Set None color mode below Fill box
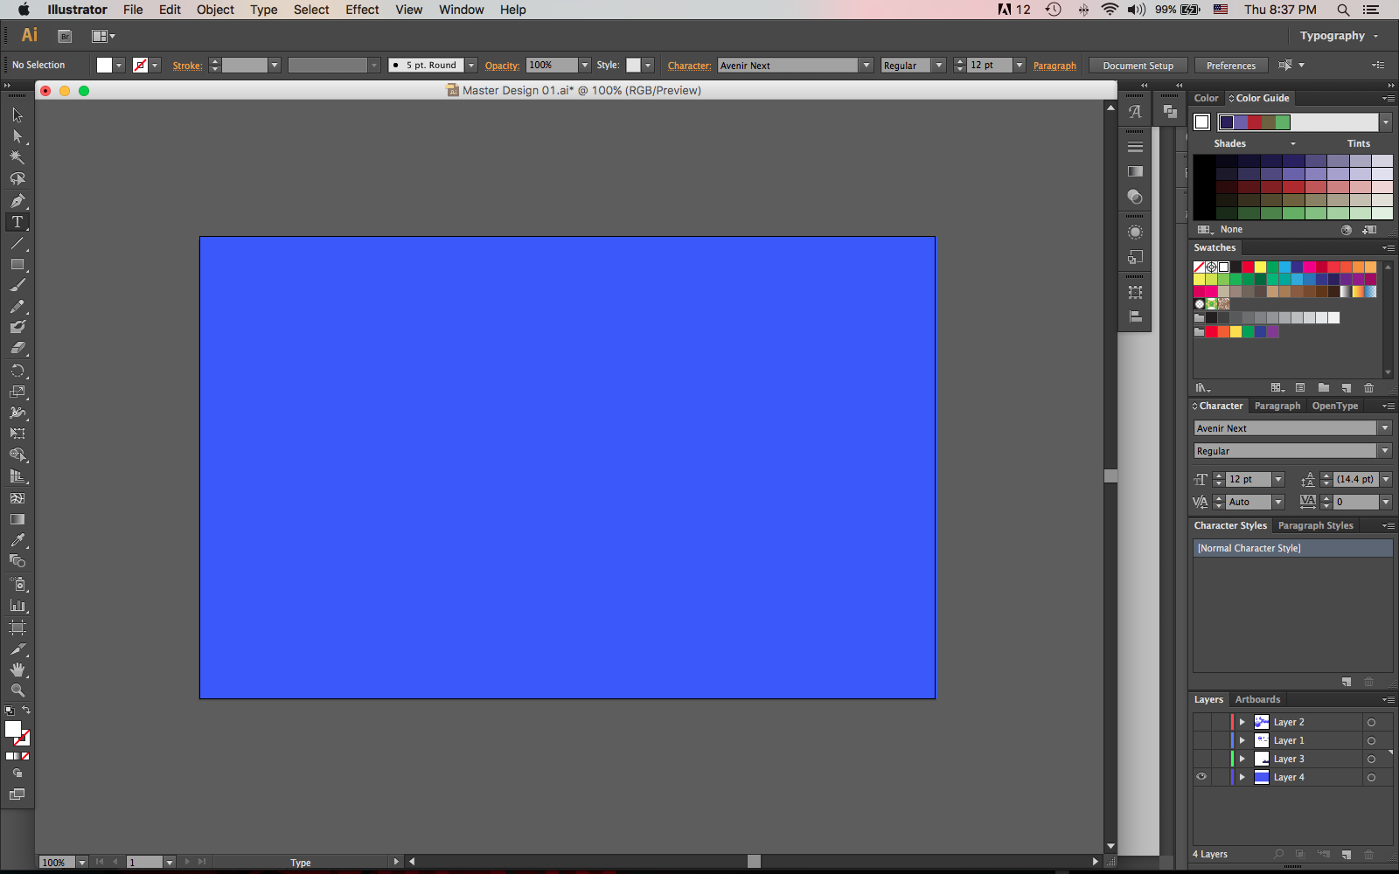Screen dimensions: 1399x874 click(x=25, y=756)
